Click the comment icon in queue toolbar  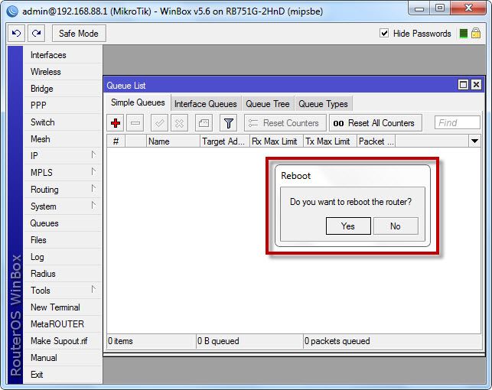coord(204,123)
